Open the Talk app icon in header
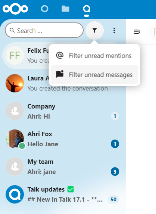 pos(87,9)
